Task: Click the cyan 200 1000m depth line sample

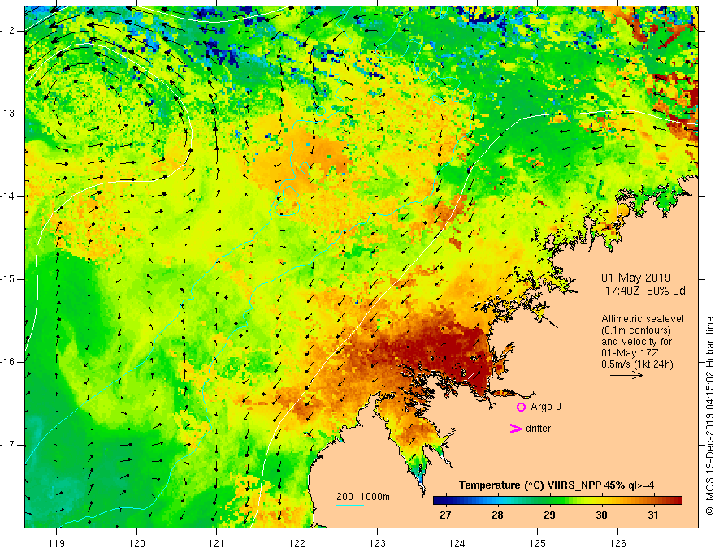Action: pos(350,505)
